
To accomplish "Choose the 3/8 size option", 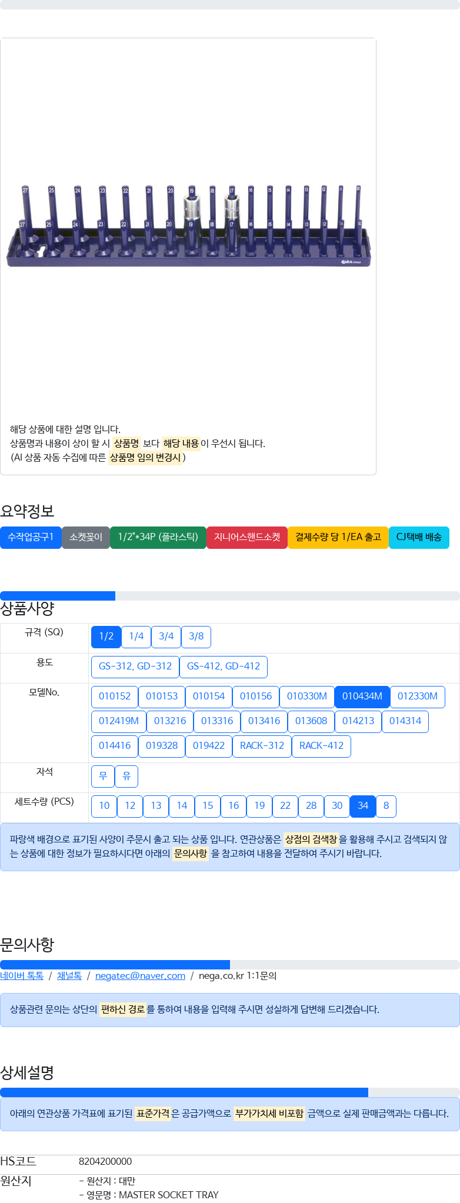I will [x=196, y=637].
